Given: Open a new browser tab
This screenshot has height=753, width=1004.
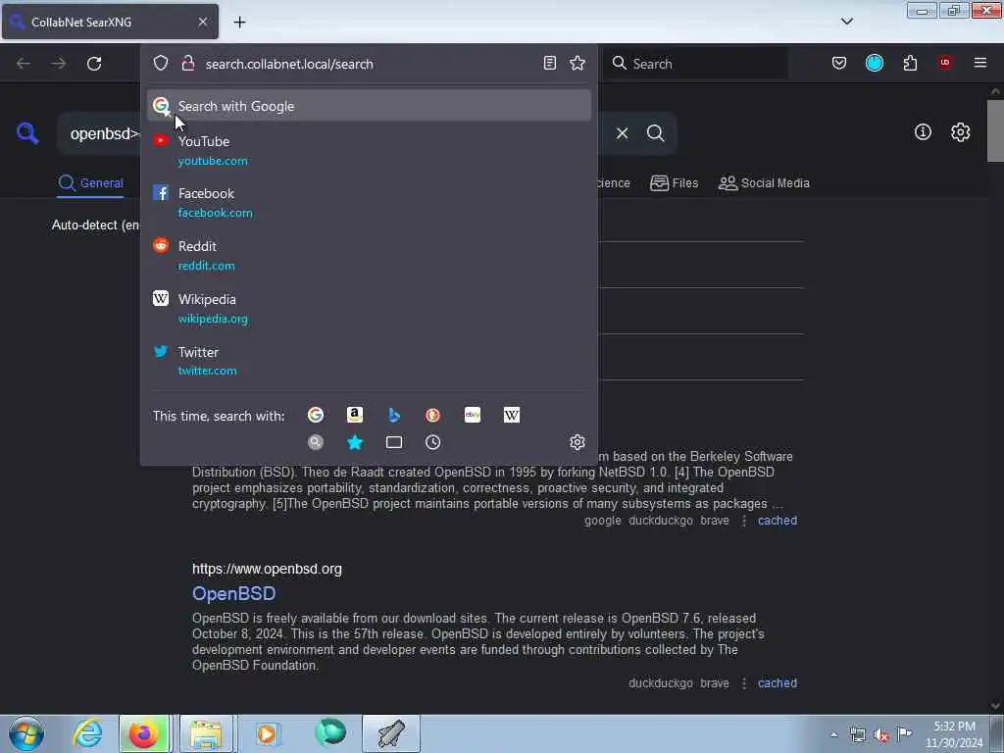Looking at the screenshot, I should (239, 23).
